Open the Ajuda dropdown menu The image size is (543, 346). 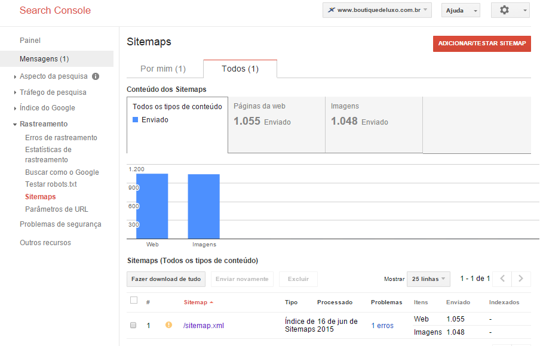pos(461,11)
